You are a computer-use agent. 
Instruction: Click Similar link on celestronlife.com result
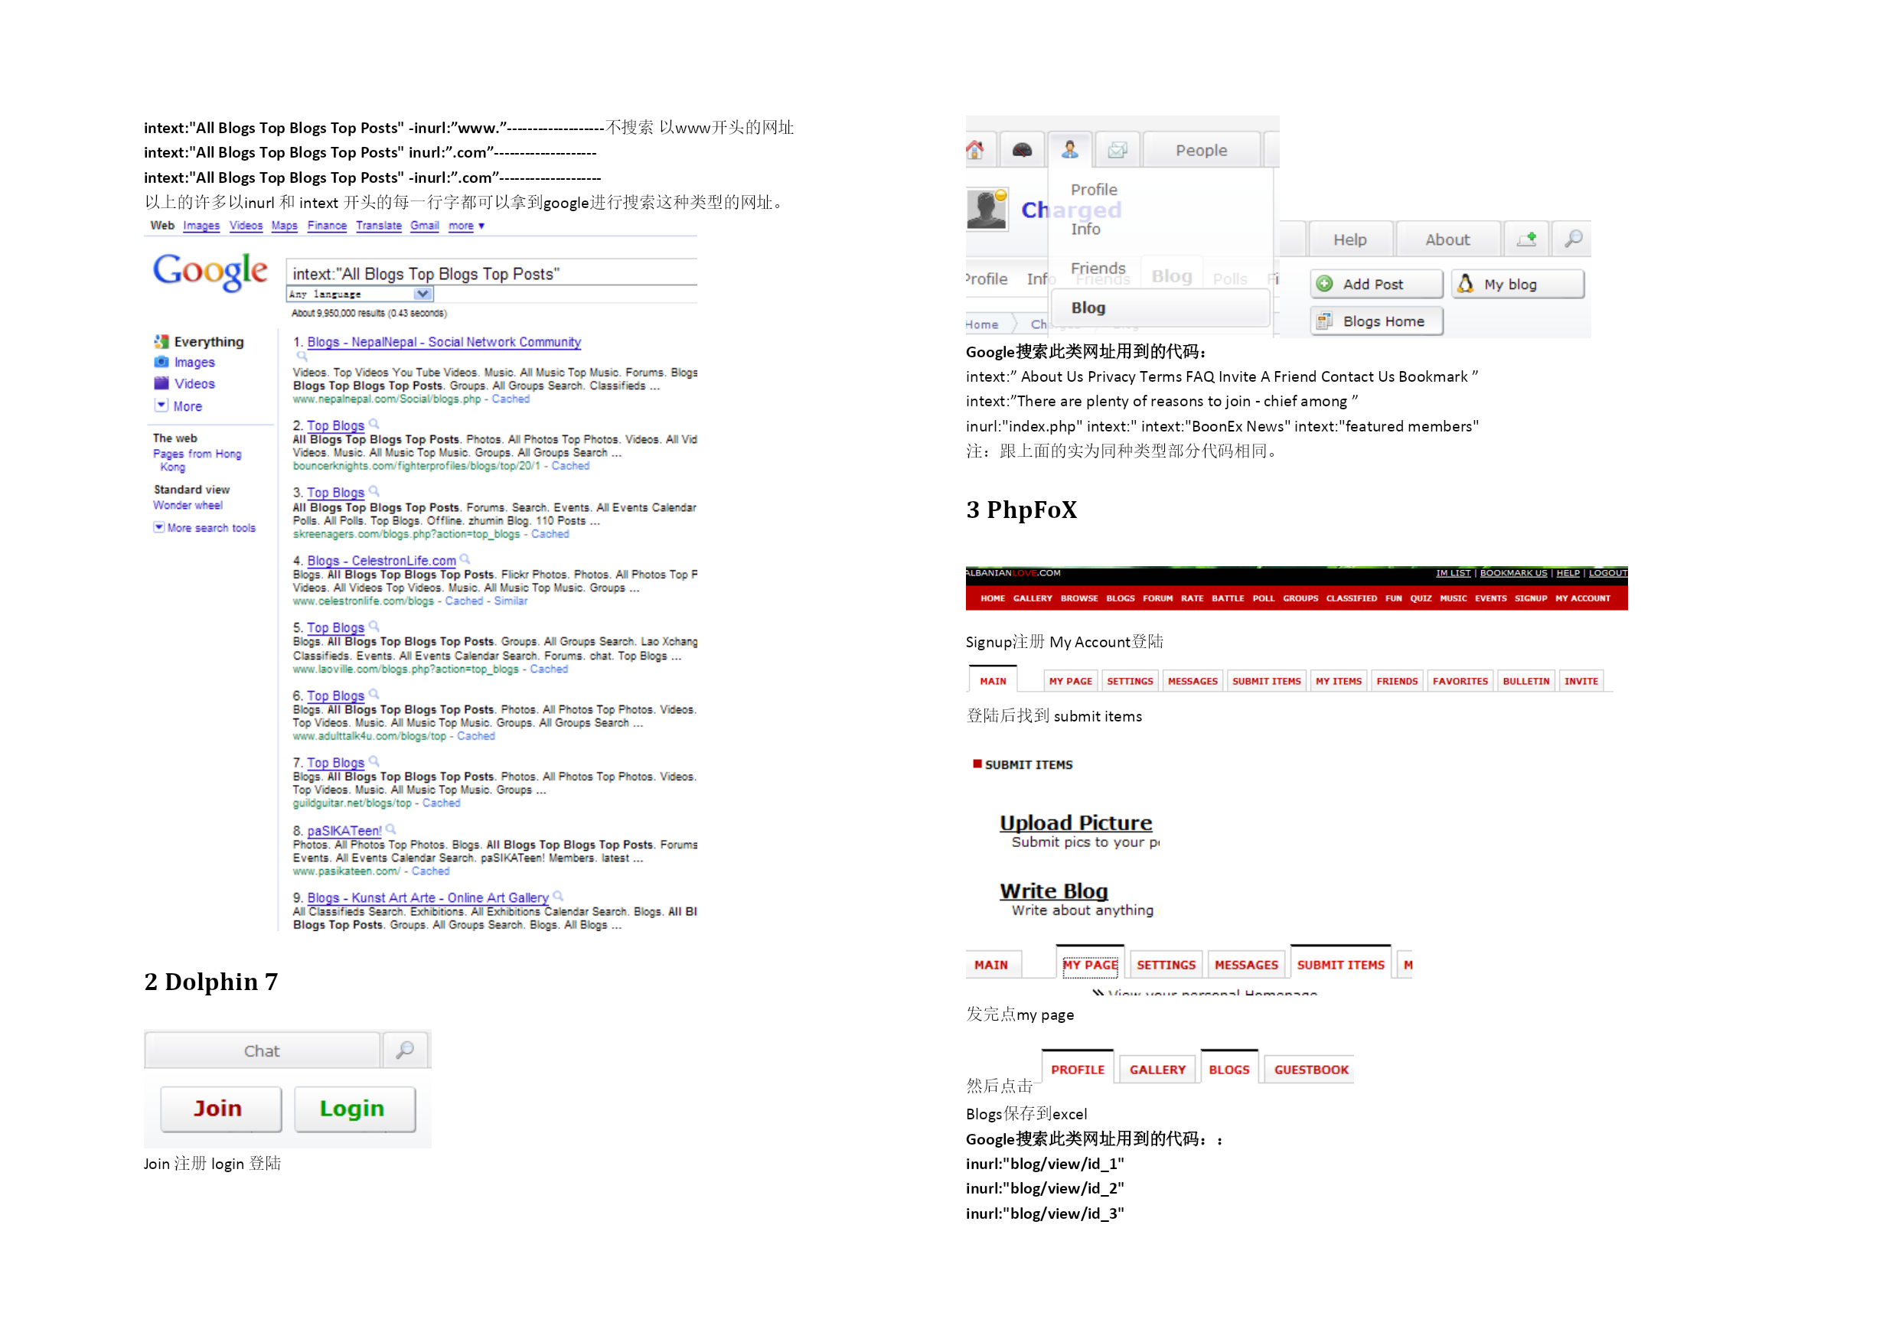[x=511, y=601]
